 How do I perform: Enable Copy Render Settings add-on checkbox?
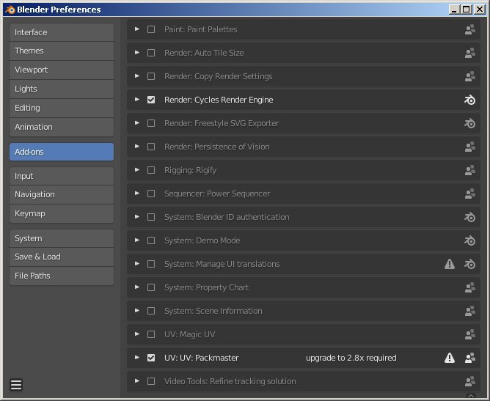point(151,76)
